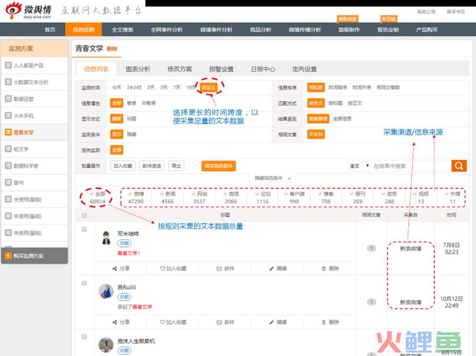Open 产品购买 in the navigation bar

pyautogui.click(x=427, y=30)
